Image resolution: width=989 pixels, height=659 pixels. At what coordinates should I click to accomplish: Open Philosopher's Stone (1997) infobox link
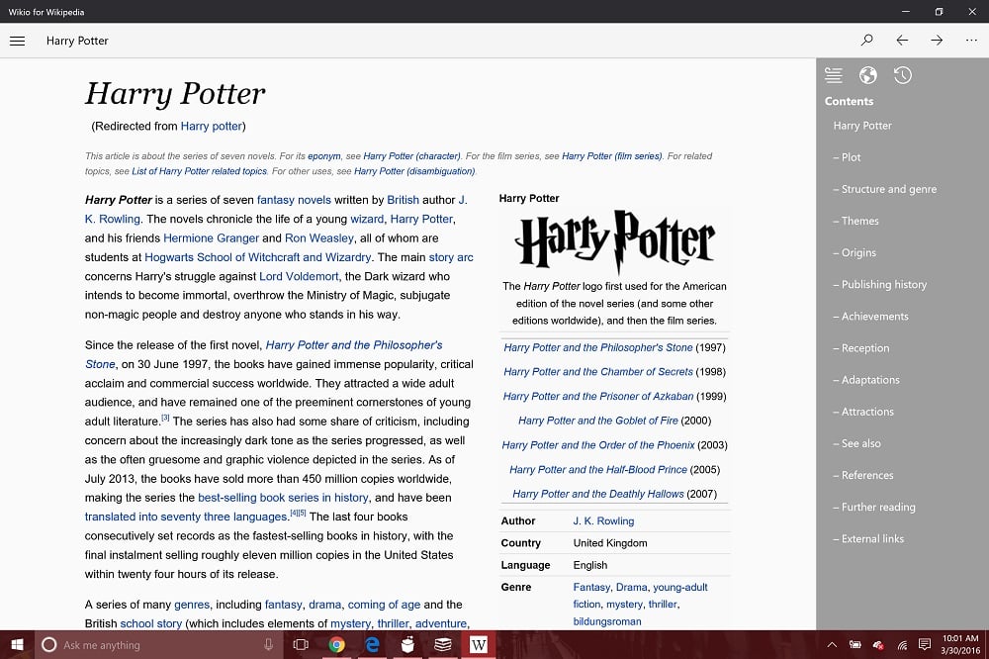click(x=598, y=347)
